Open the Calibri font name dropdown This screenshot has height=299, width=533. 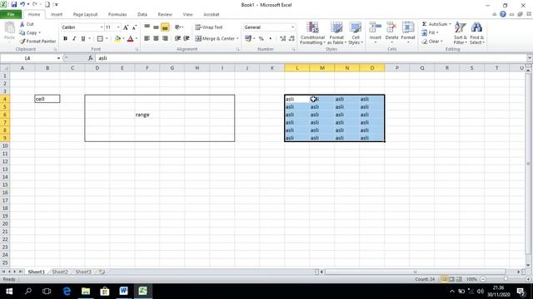[x=102, y=27]
